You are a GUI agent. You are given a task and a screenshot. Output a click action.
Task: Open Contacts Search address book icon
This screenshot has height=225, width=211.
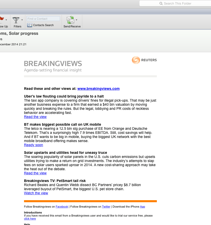click(x=30, y=25)
